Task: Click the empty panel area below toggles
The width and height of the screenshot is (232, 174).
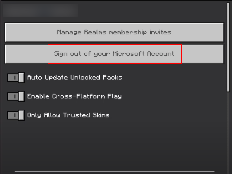Action: [x=114, y=146]
